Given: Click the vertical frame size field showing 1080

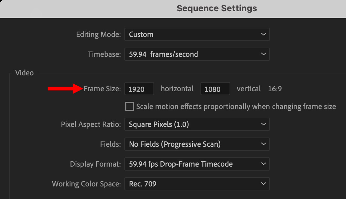Looking at the screenshot, I should point(215,89).
